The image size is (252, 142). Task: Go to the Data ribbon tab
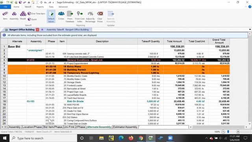click(x=51, y=7)
